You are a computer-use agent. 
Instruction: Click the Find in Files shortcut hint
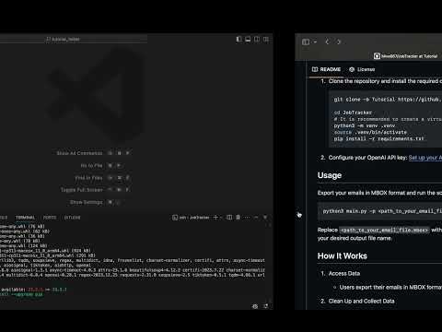[x=102, y=178]
